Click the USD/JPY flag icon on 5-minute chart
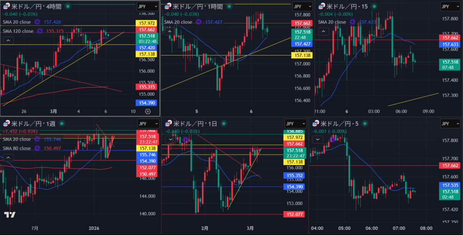Screen dimensions: 463x235 pyautogui.click(x=315, y=123)
